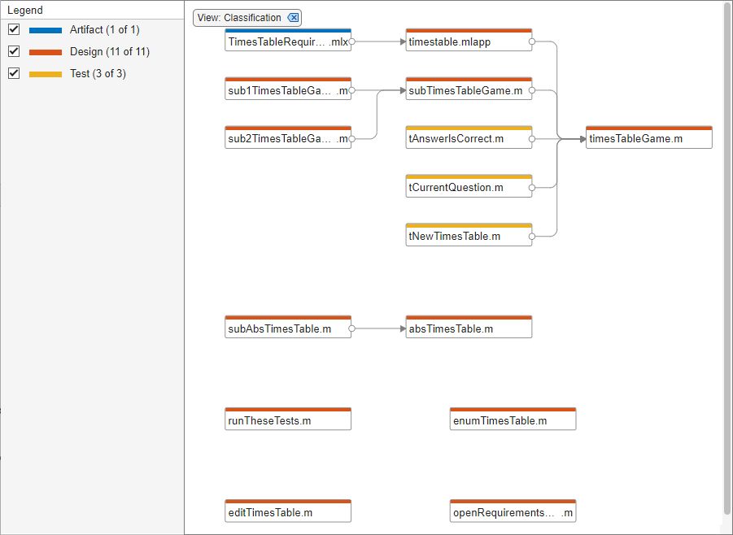Click the yellow Test color swatch
Screen dimensions: 733x535
(46, 74)
